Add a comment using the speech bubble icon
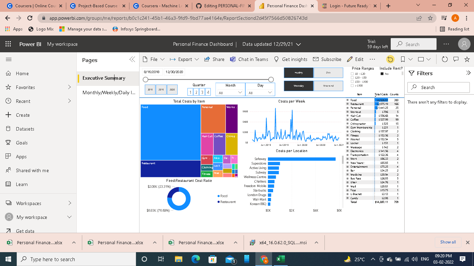The width and height of the screenshot is (474, 266). pyautogui.click(x=456, y=59)
